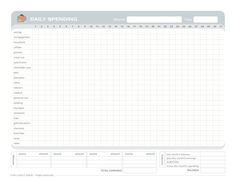This screenshot has height=182, width=236.
Task: Click the BALANCE box
Action: point(213,170)
